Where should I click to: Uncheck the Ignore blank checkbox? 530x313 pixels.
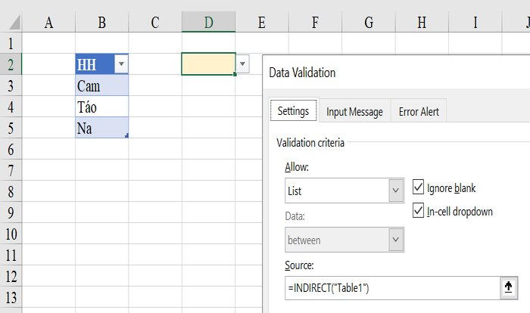click(418, 187)
